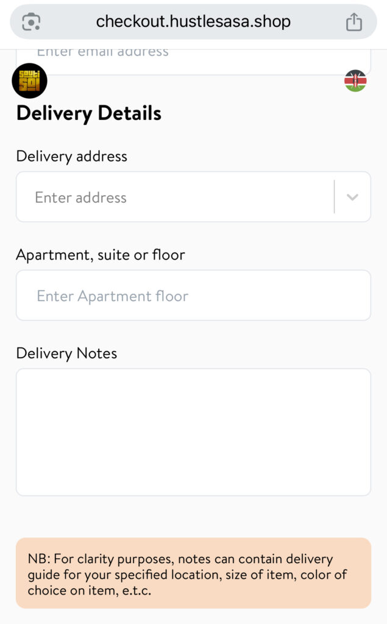Click the Sauti Sol store logo

29,81
